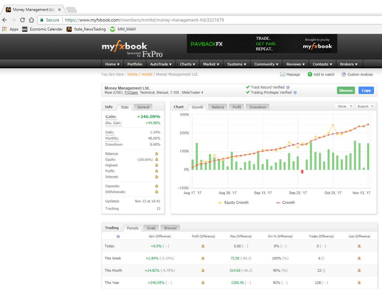Click the Message envelope icon
The image size is (382, 290).
click(283, 74)
